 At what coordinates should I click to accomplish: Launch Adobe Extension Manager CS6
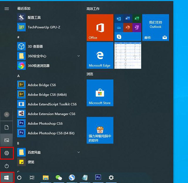tap(48, 114)
